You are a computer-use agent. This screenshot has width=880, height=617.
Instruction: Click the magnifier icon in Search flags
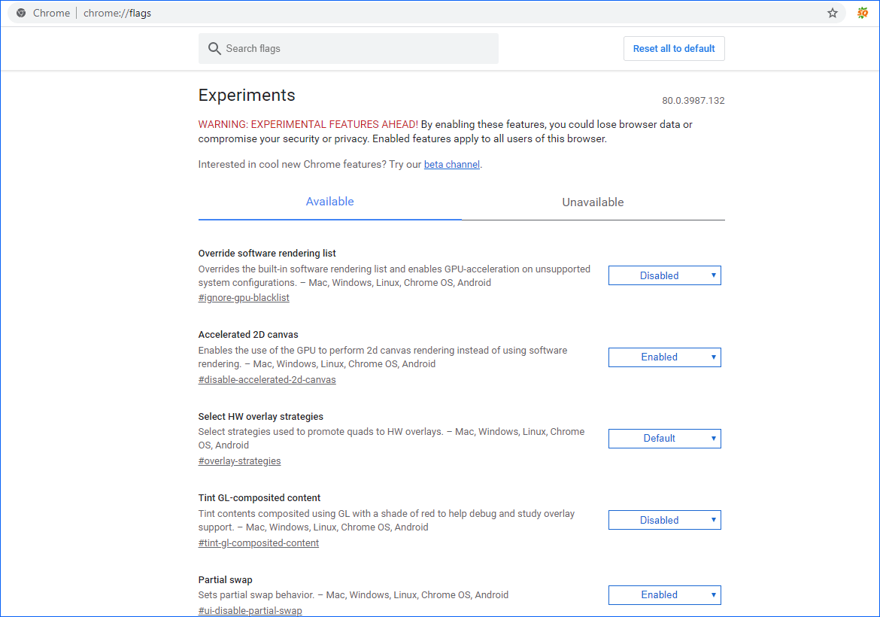(214, 49)
